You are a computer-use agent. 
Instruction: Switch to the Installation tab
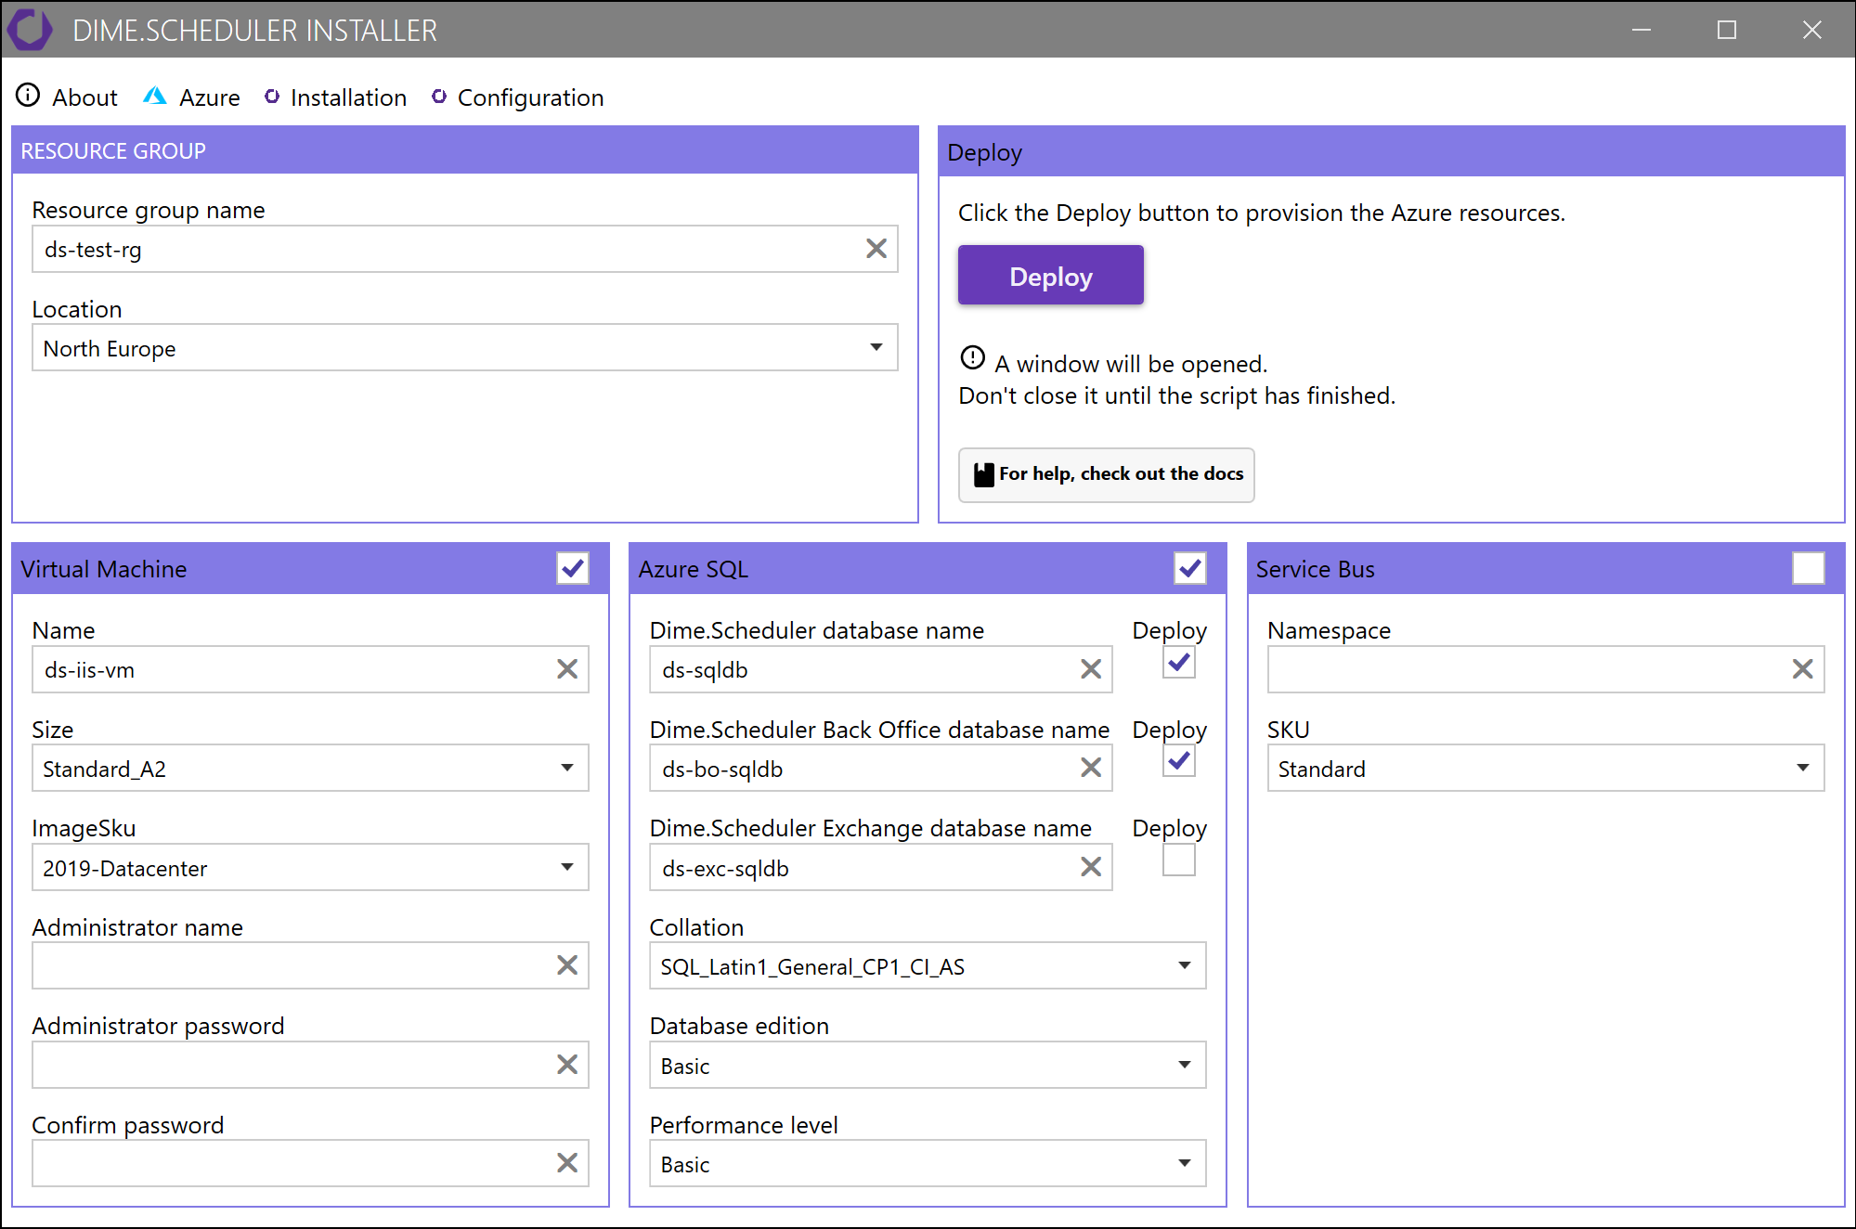pos(335,97)
